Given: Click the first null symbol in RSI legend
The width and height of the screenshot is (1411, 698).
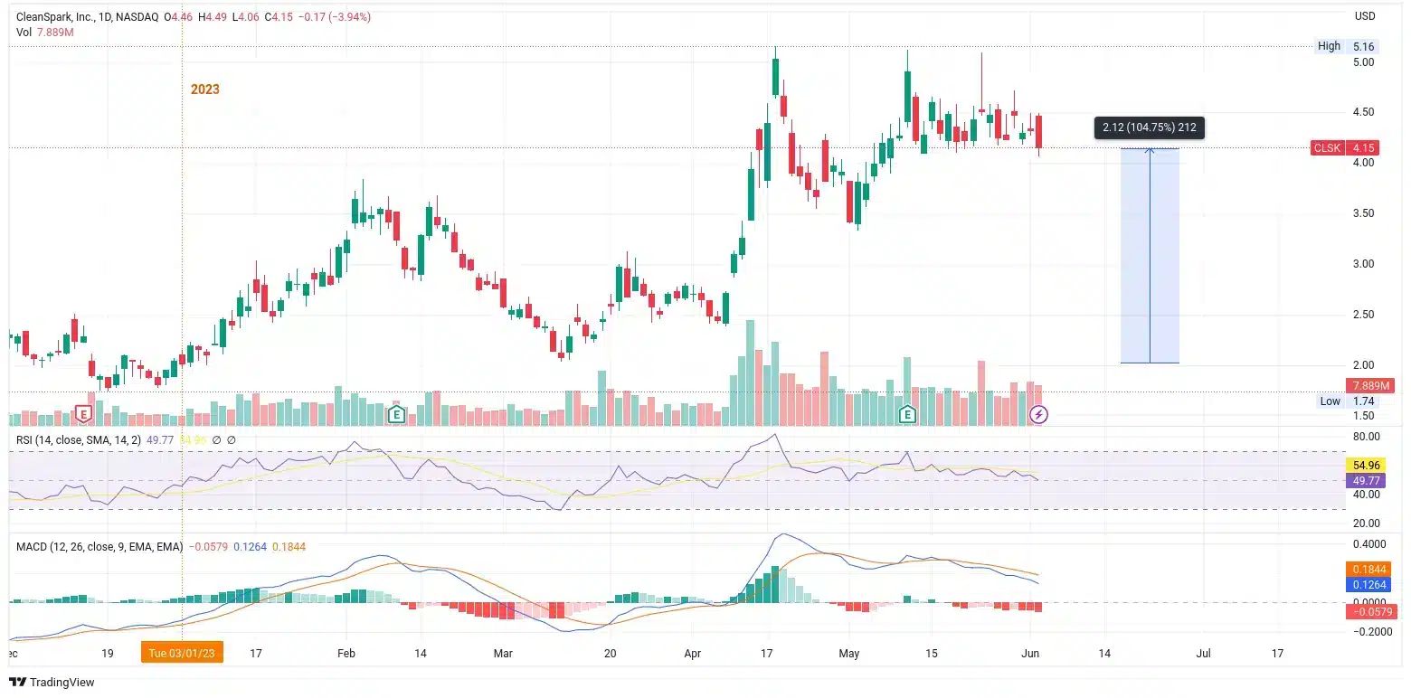Looking at the screenshot, I should coord(217,439).
